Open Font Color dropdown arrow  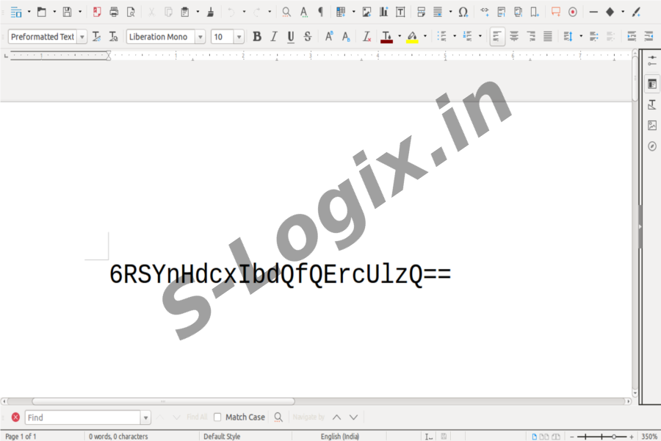(400, 36)
